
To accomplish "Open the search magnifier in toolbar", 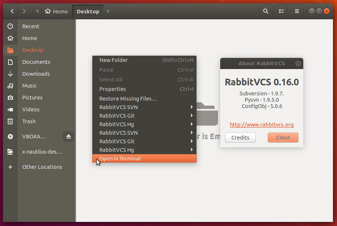I will pos(266,11).
